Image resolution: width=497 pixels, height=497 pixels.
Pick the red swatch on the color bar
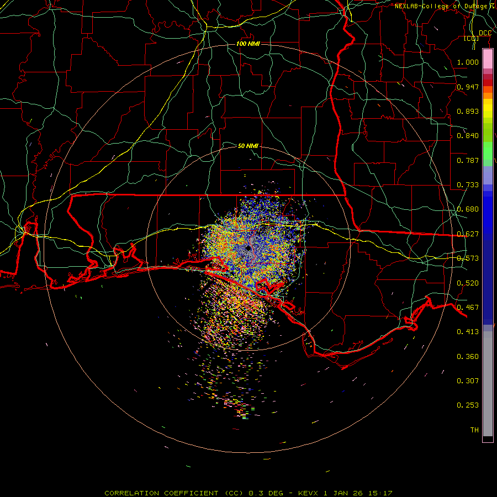tap(488, 82)
